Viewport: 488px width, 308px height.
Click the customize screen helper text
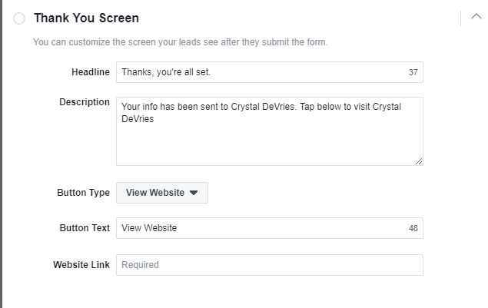coord(180,41)
